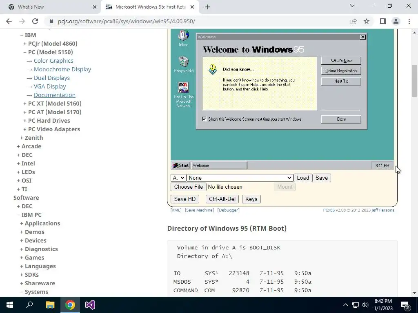Click the 3:11 PM tray clock

click(x=382, y=165)
